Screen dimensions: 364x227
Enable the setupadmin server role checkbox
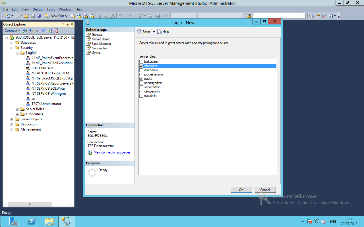click(x=141, y=91)
